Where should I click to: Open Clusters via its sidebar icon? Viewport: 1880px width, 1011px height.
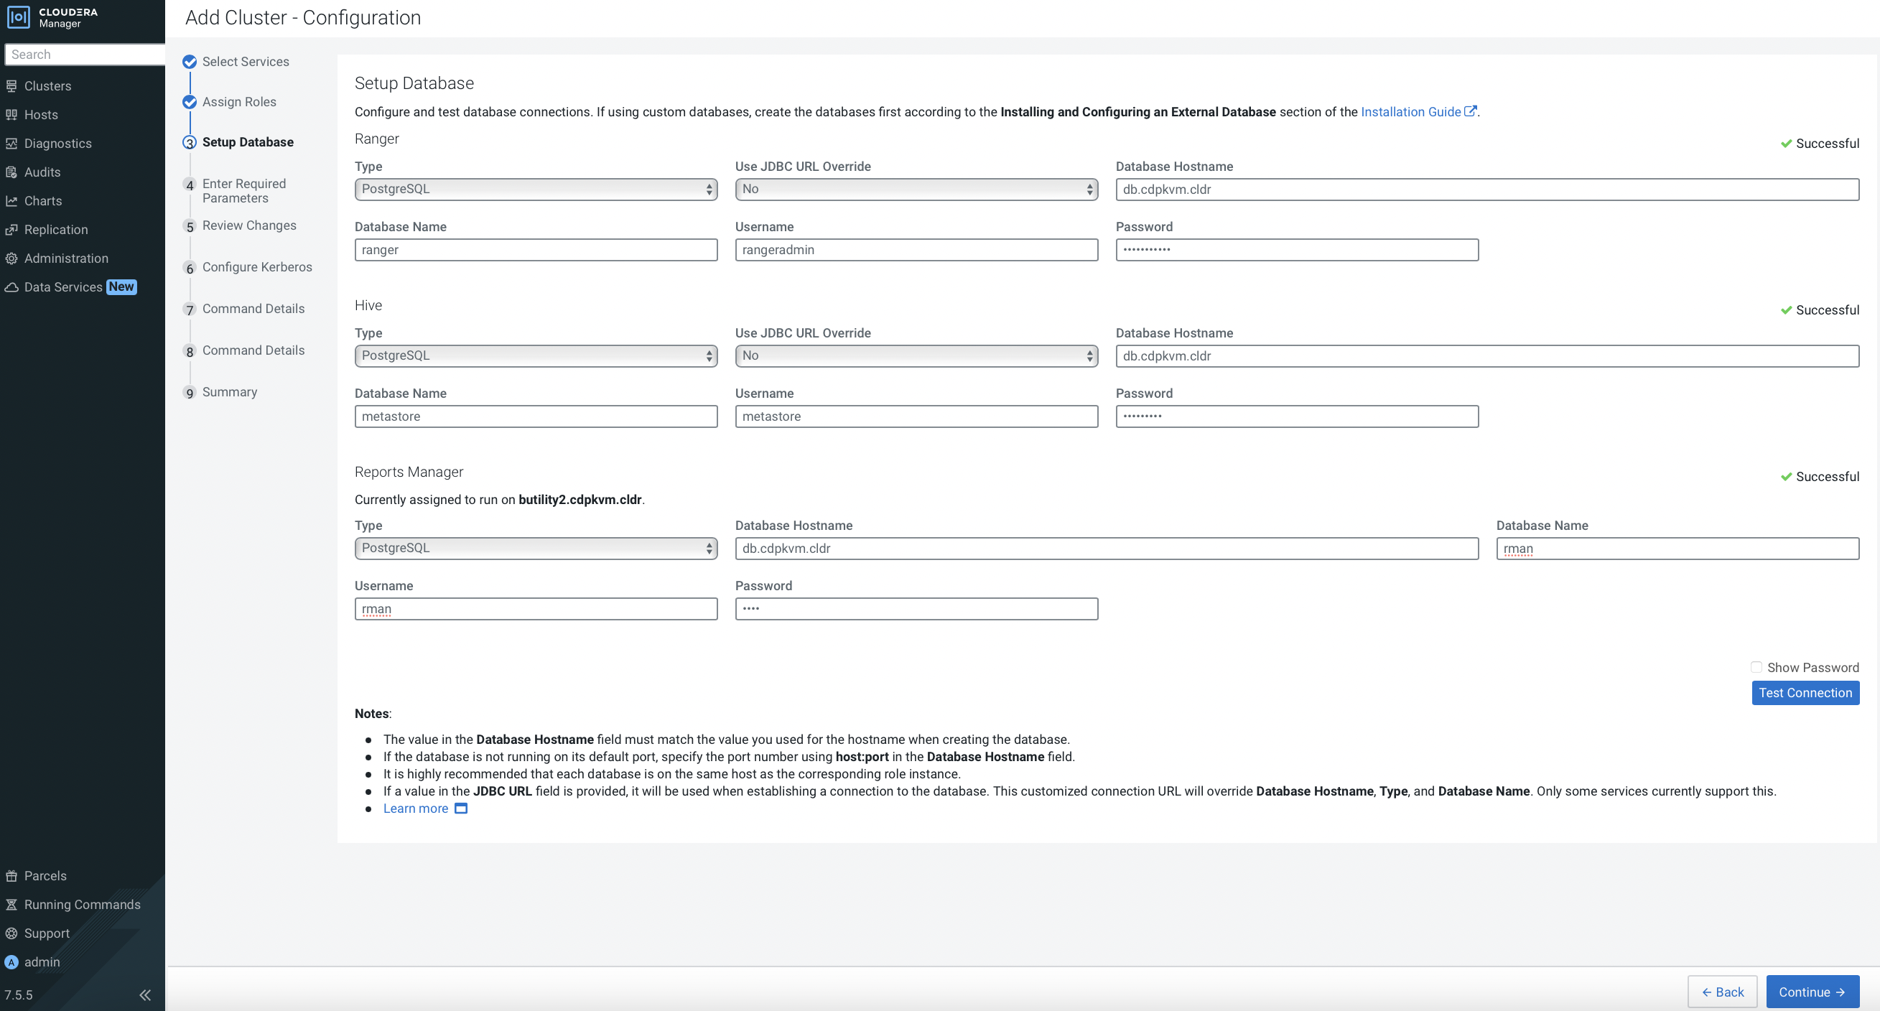[x=11, y=86]
